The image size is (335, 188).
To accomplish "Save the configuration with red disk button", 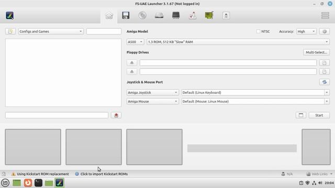I will coord(116,115).
